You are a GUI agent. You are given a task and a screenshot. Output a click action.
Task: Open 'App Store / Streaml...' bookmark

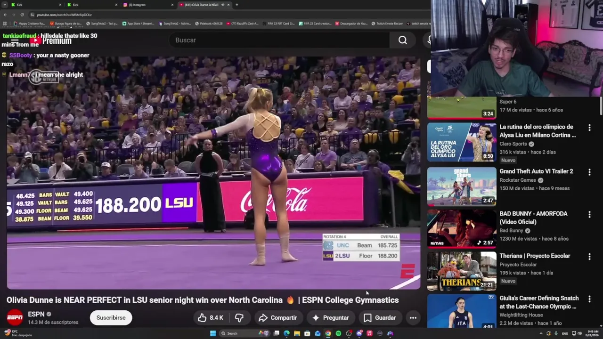(x=138, y=24)
